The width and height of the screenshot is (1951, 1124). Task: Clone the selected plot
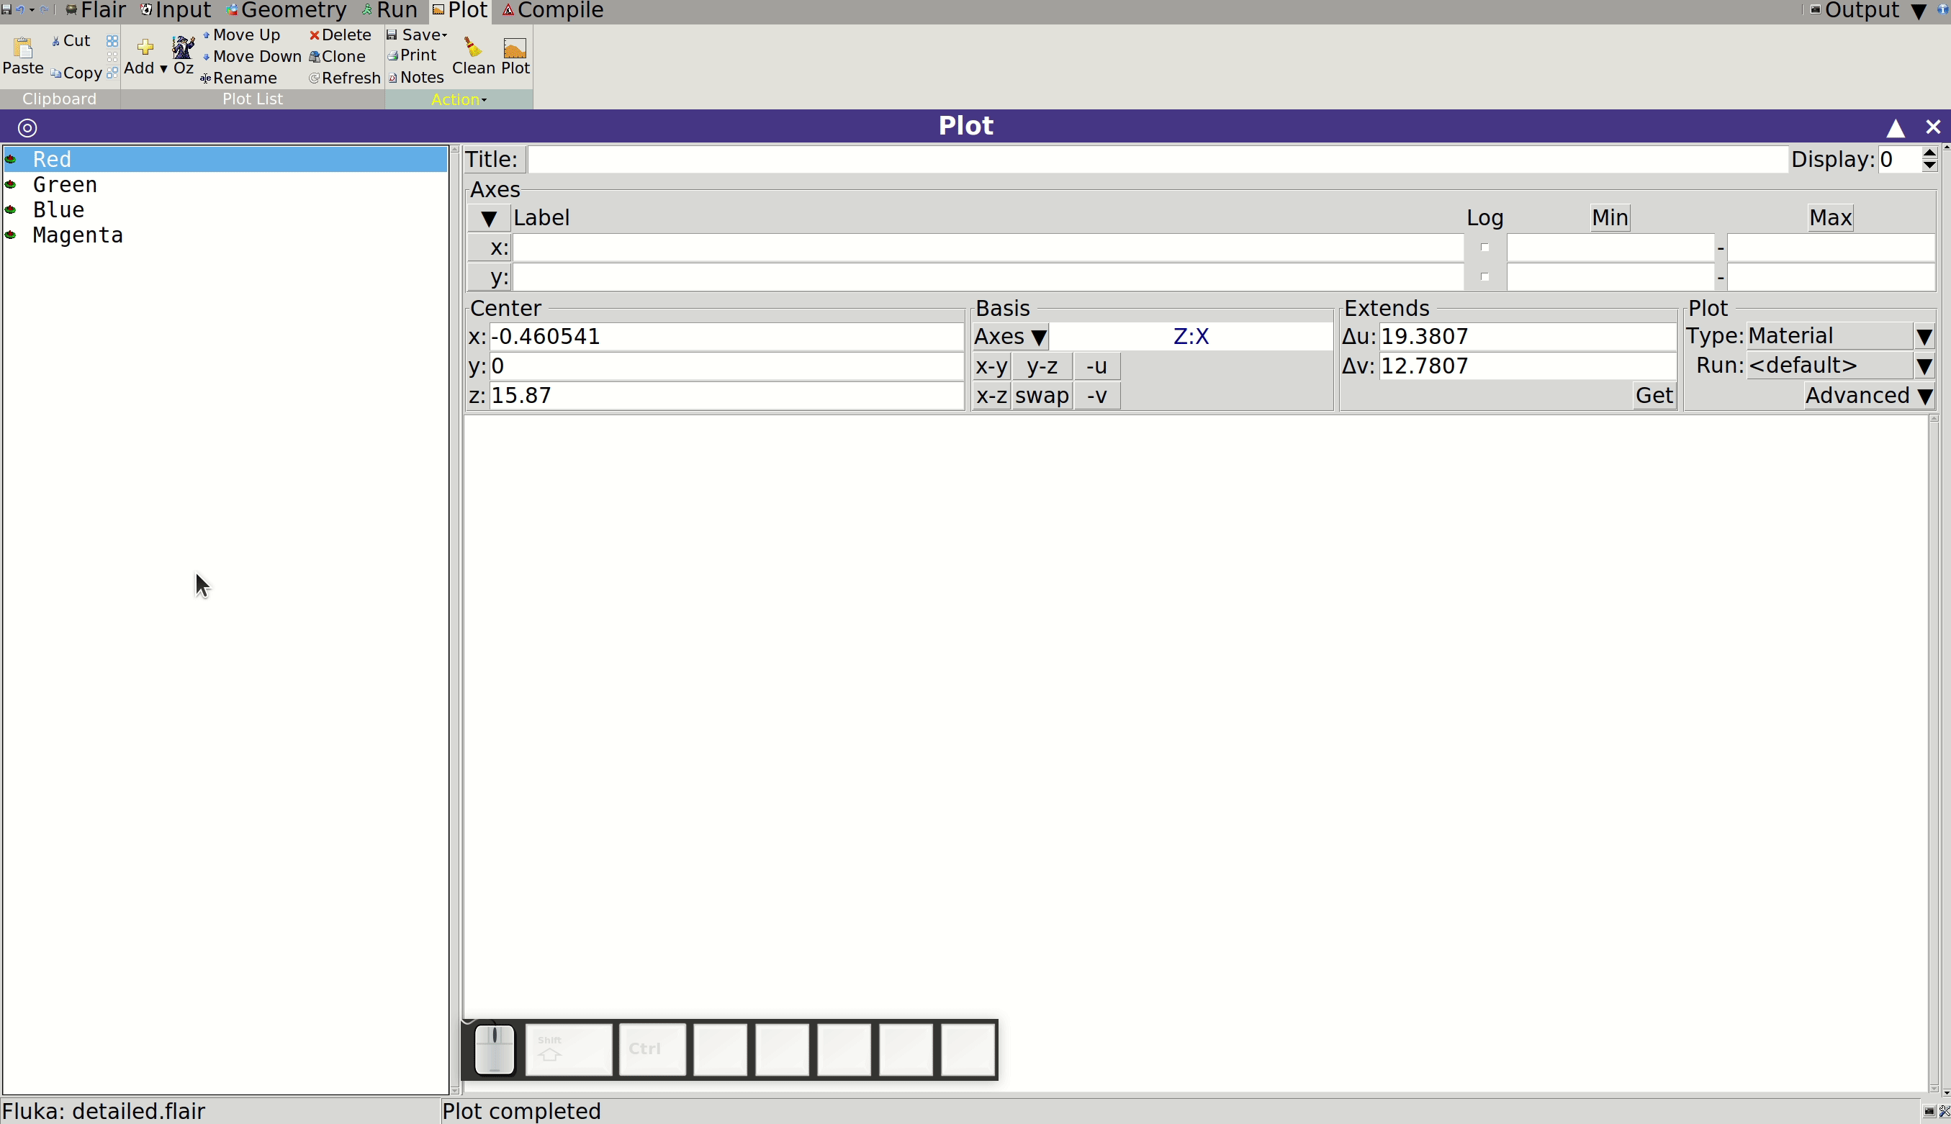pos(338,56)
